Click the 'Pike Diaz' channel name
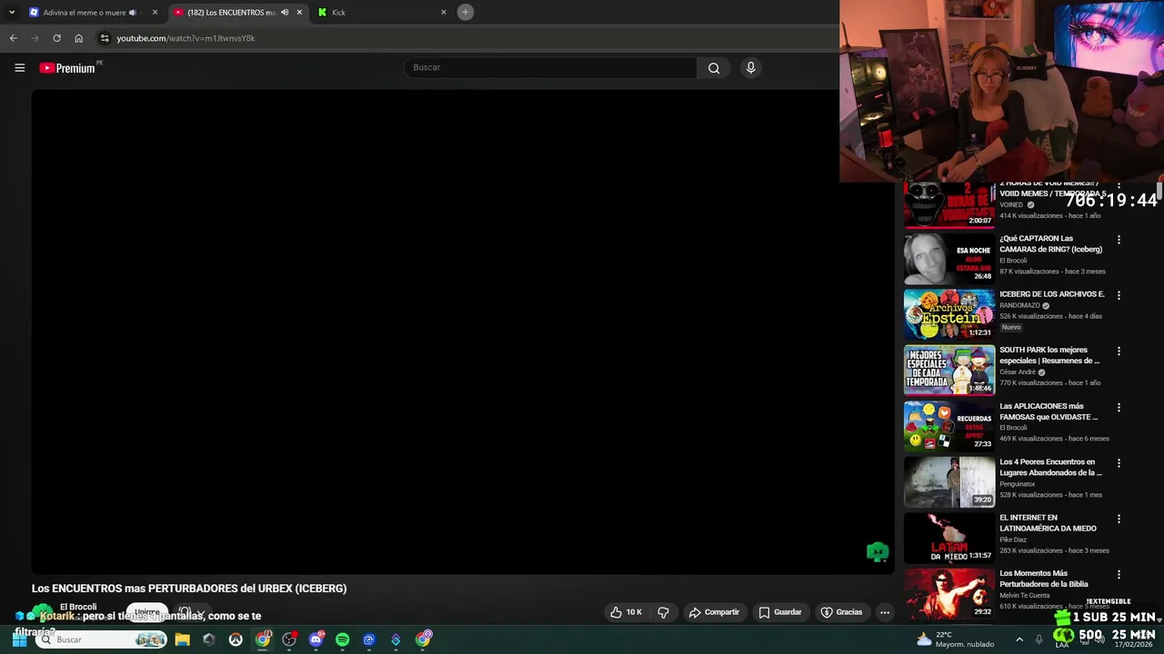Image resolution: width=1164 pixels, height=654 pixels. click(x=1013, y=540)
